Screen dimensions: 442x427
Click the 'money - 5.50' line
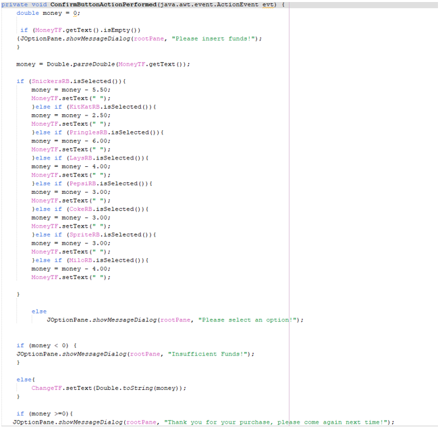pyautogui.click(x=71, y=90)
